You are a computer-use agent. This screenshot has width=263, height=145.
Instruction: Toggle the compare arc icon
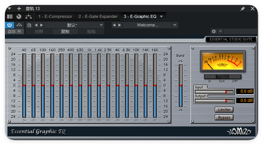click(x=19, y=25)
